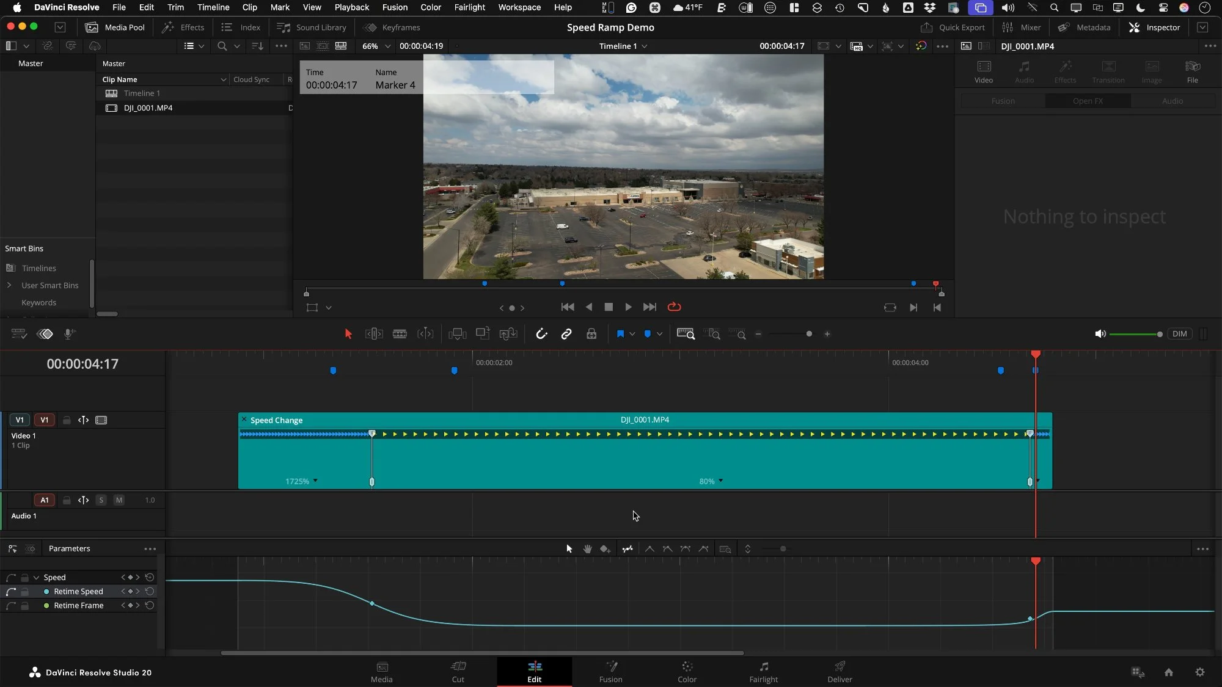Click the linked selection chain icon
Viewport: 1222px width, 687px height.
[566, 334]
